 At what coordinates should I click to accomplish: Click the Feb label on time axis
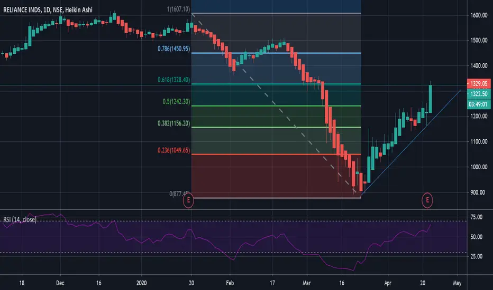(230, 283)
